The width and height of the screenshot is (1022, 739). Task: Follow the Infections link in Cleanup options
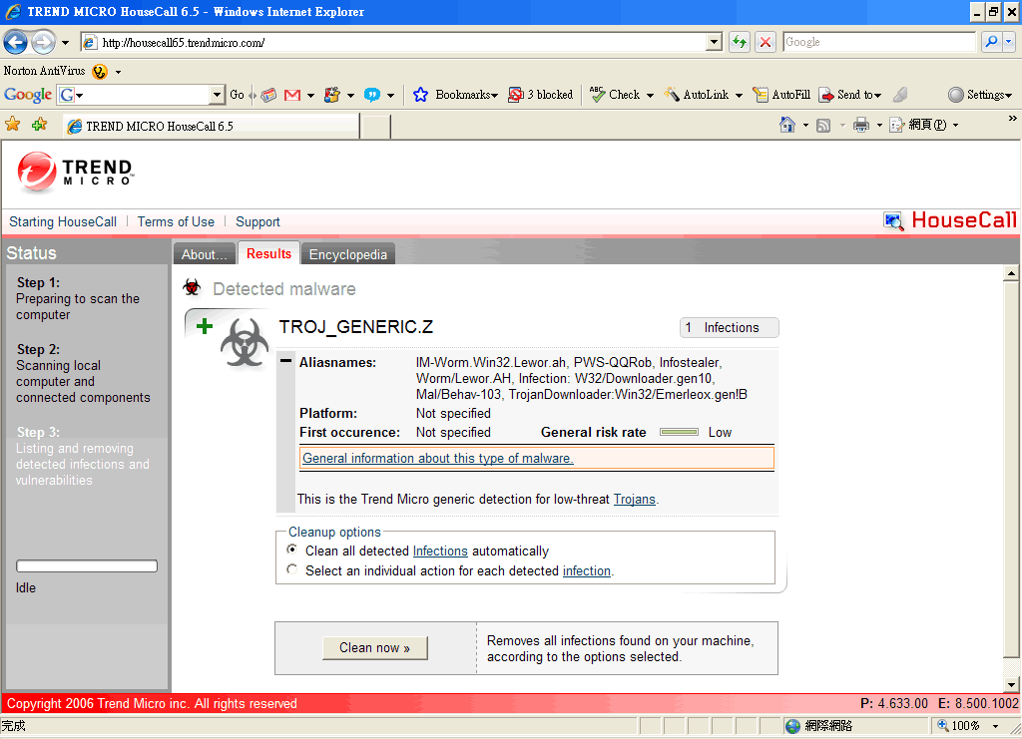point(440,551)
